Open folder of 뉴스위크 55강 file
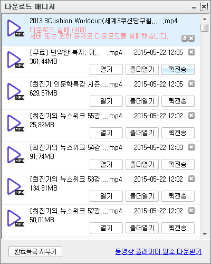Viewport: 211px width, 264px height. tap(142, 133)
